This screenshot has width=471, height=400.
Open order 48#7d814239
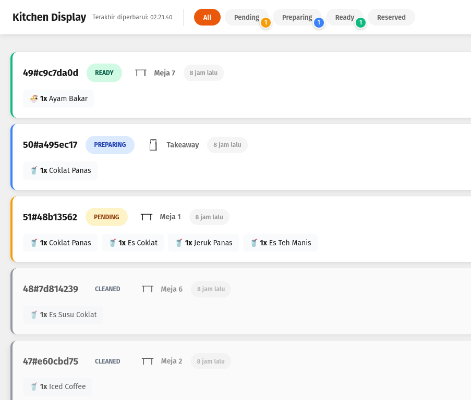pyautogui.click(x=51, y=289)
